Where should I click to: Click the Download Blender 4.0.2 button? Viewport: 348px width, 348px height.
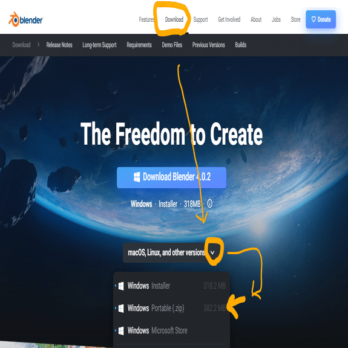[x=171, y=177]
